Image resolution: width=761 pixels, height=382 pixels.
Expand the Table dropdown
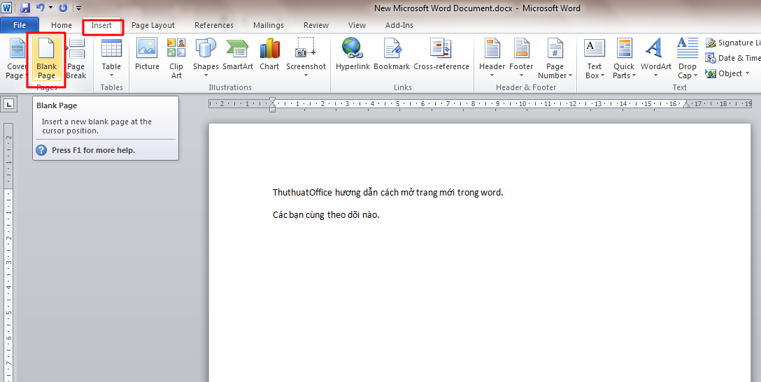(x=111, y=59)
